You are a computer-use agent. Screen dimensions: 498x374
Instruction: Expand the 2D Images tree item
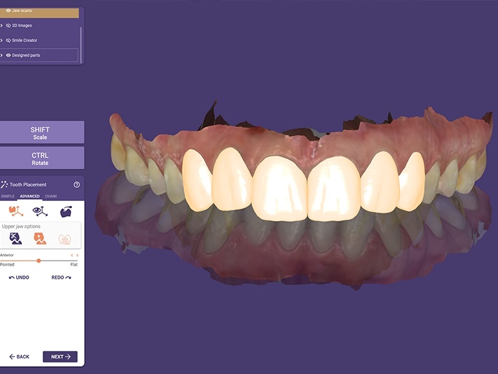tap(1, 25)
